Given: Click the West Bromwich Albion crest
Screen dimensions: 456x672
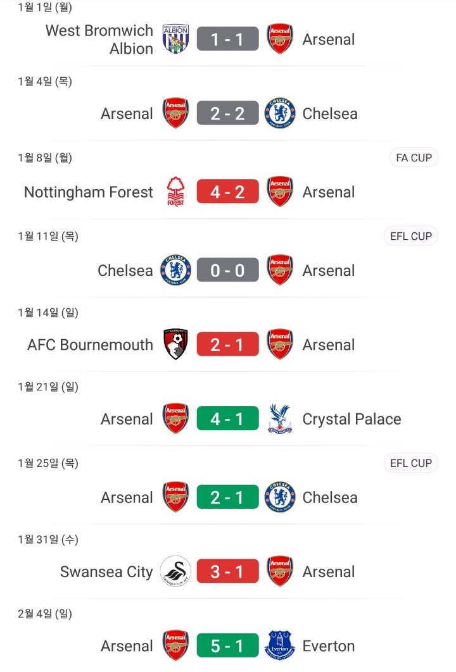Looking at the screenshot, I should [175, 39].
